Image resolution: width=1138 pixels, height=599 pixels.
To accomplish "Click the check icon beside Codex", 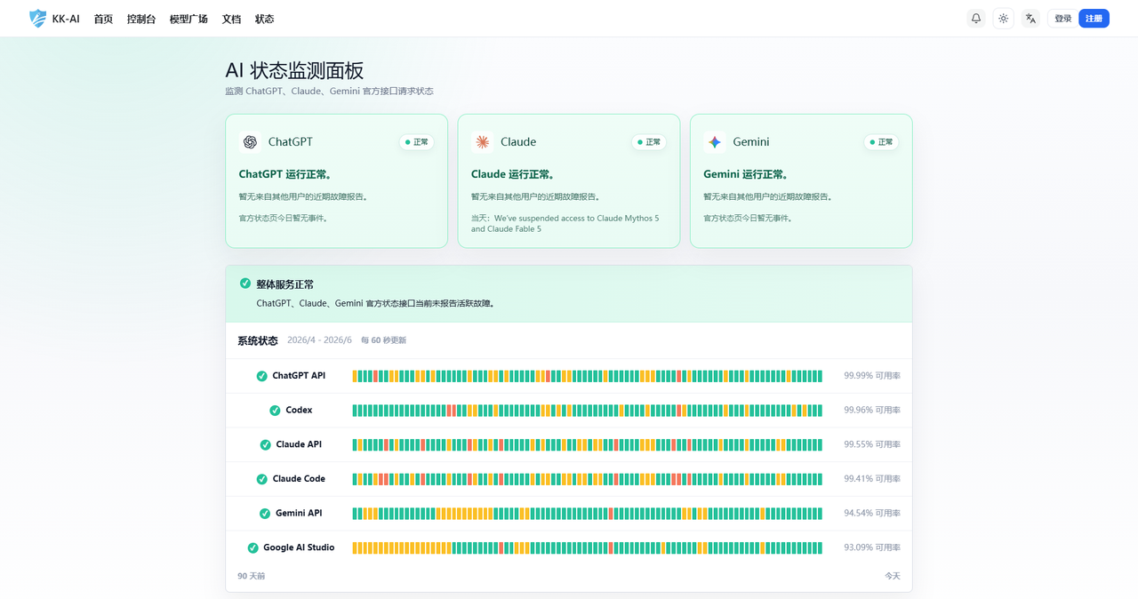I will tap(275, 411).
